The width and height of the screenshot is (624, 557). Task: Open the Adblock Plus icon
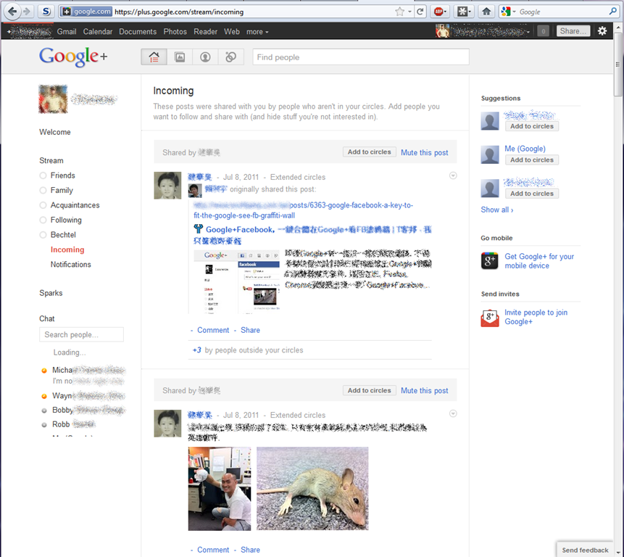coord(438,12)
